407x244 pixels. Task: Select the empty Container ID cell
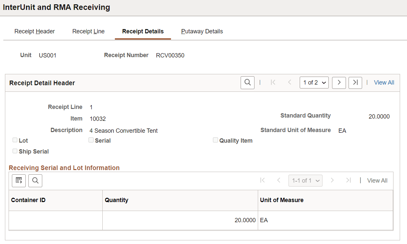(x=55, y=220)
